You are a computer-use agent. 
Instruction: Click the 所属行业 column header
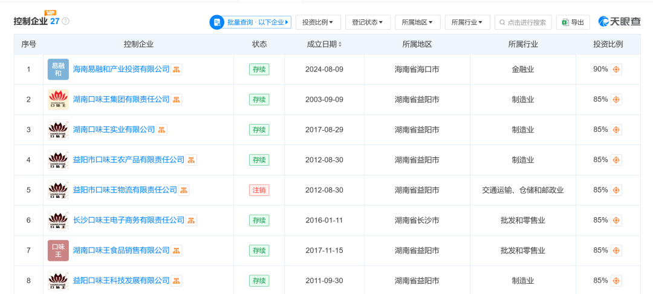coord(522,45)
